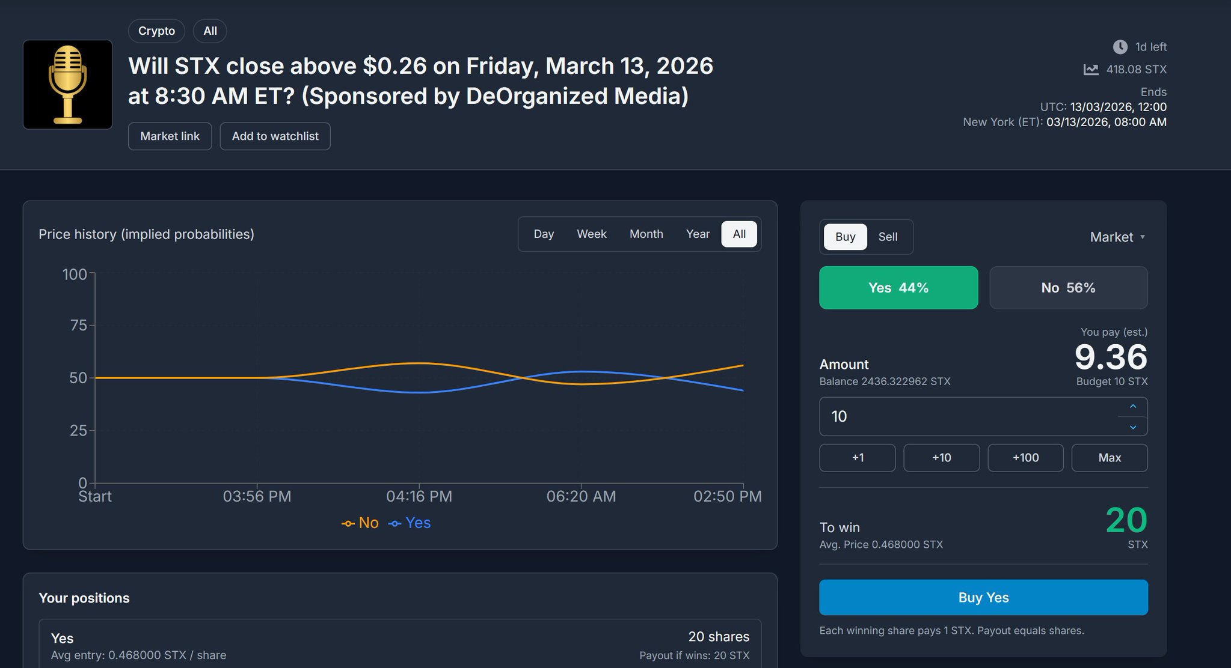Open the Market order type dropdown
This screenshot has height=668, width=1231.
(1117, 237)
